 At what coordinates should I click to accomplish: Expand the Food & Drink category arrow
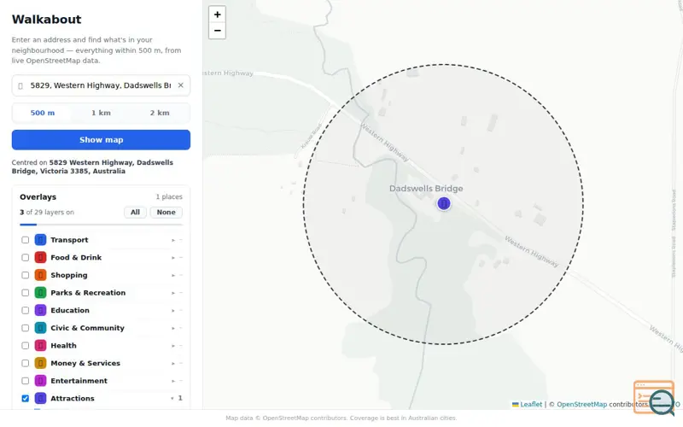coord(173,258)
